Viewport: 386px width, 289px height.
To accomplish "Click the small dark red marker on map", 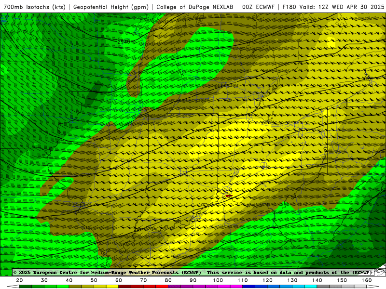I will (229, 196).
